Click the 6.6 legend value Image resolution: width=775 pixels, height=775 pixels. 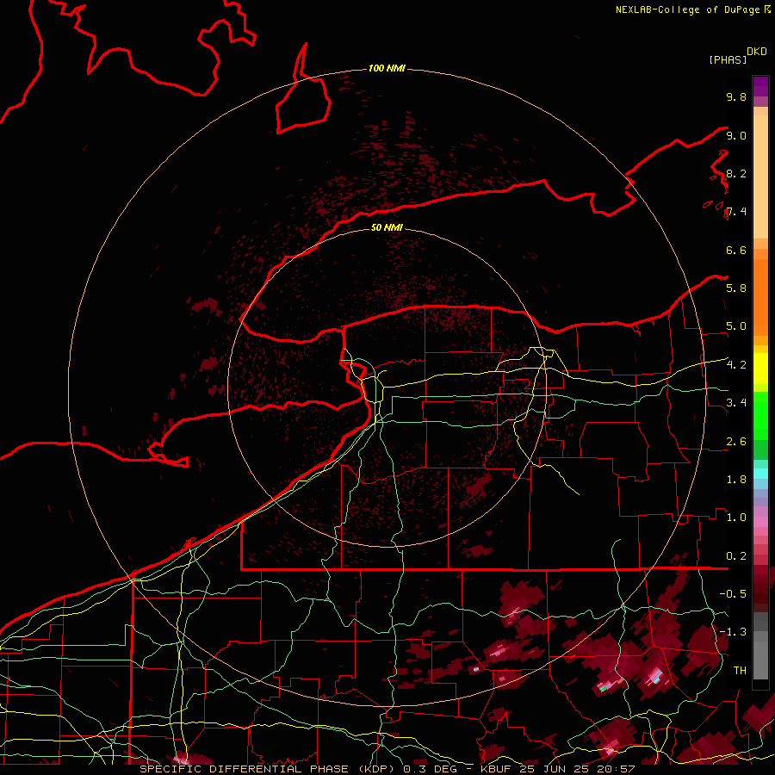[x=736, y=250]
